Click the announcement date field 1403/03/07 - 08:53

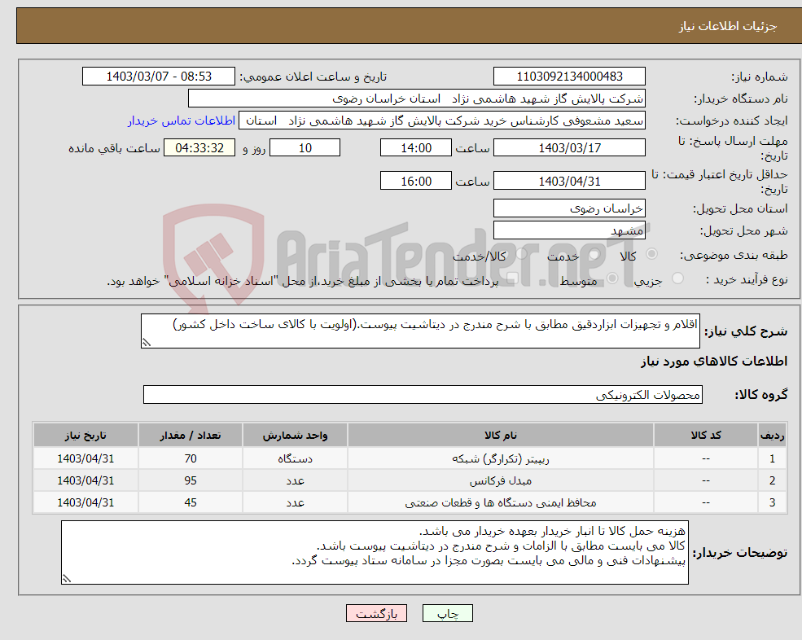159,77
